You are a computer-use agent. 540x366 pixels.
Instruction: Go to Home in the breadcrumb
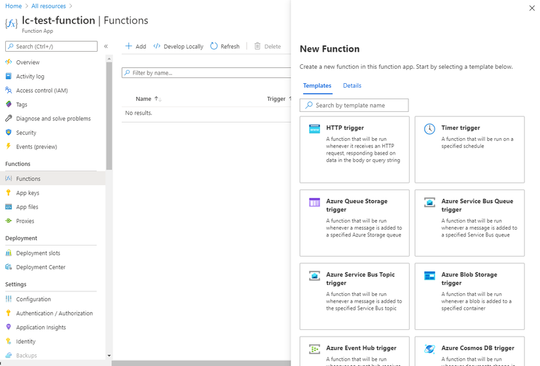pyautogui.click(x=14, y=6)
